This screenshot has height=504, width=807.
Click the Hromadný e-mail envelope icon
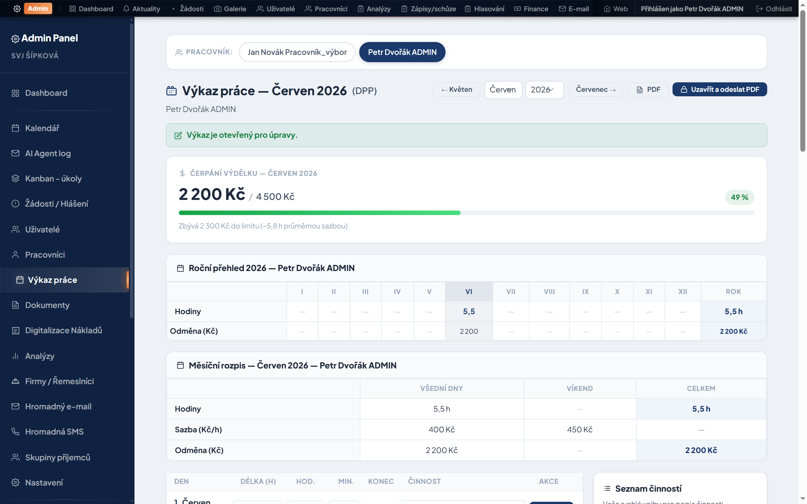15,406
